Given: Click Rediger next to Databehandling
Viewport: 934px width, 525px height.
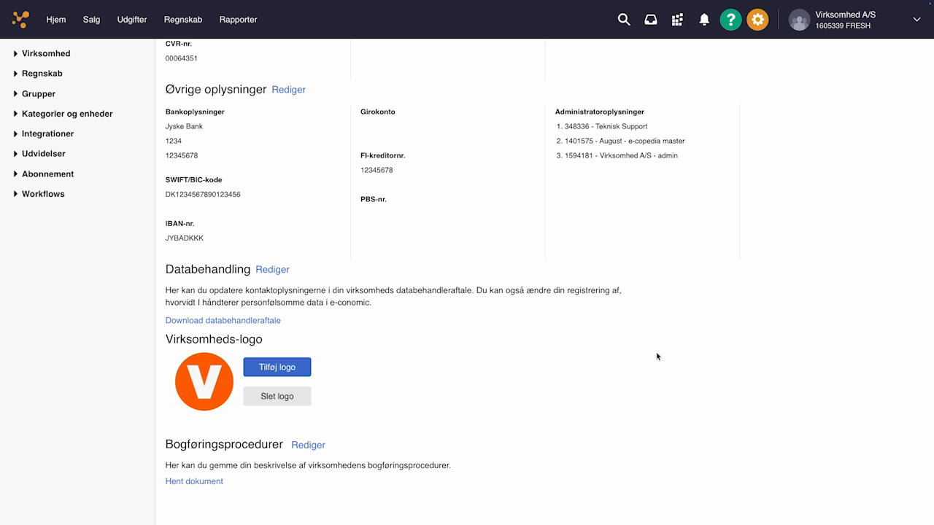Looking at the screenshot, I should point(272,270).
